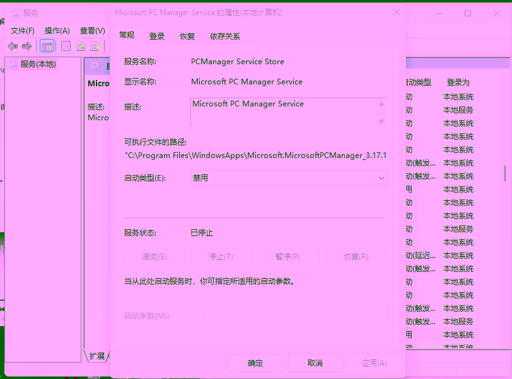Refresh the services list via toolbar icon

81,45
